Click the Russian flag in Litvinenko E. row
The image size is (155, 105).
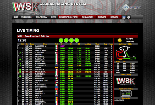click(x=57, y=66)
